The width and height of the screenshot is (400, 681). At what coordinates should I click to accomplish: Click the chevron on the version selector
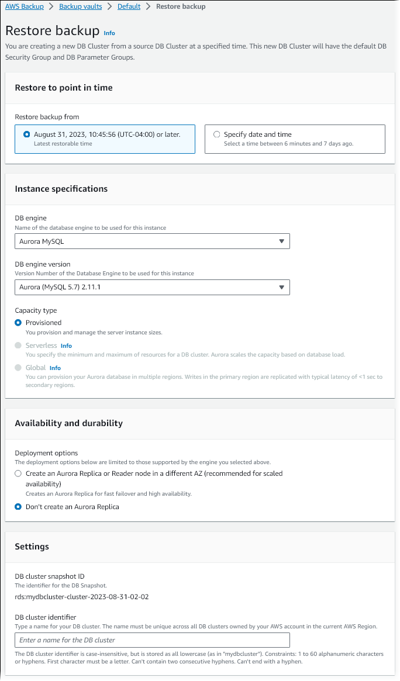point(282,287)
